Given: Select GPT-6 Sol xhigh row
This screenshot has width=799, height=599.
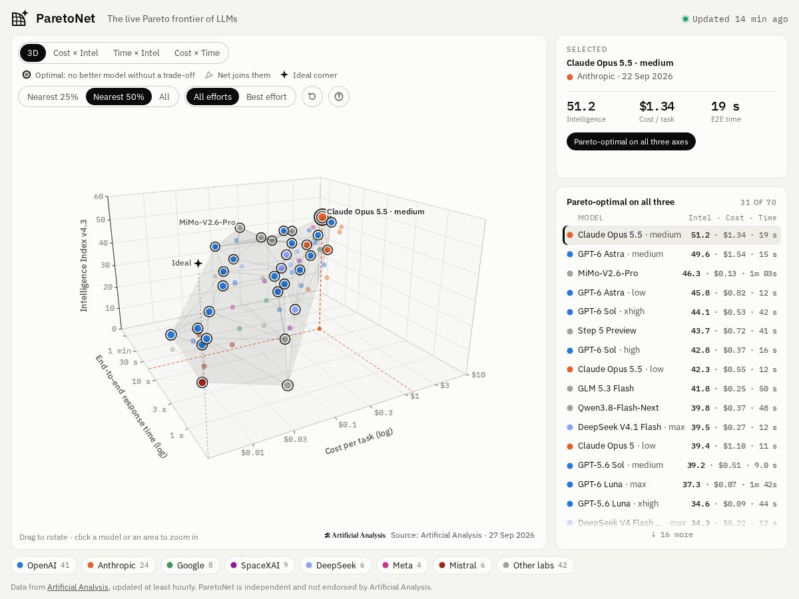Looking at the screenshot, I should [x=672, y=311].
